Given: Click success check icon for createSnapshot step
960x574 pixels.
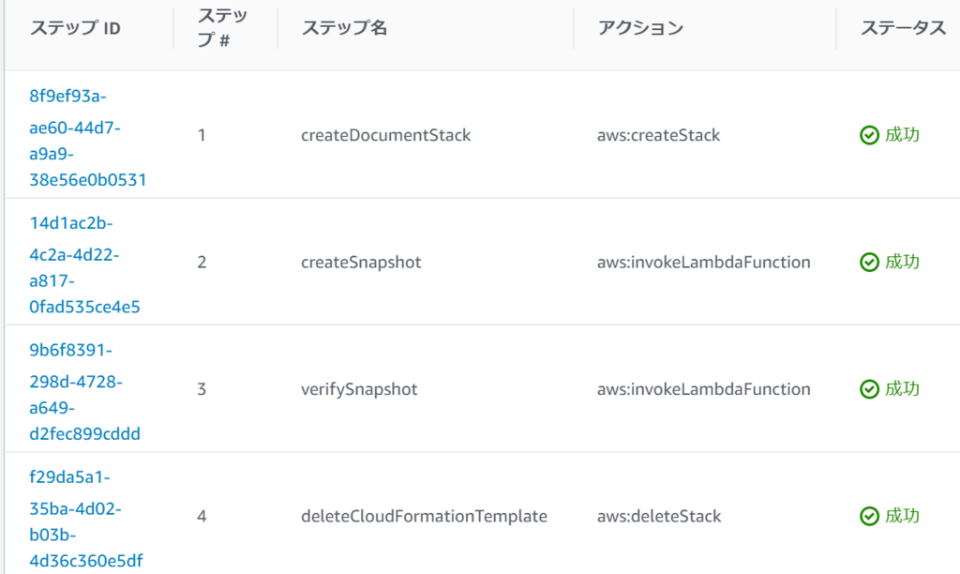Looking at the screenshot, I should [x=869, y=263].
